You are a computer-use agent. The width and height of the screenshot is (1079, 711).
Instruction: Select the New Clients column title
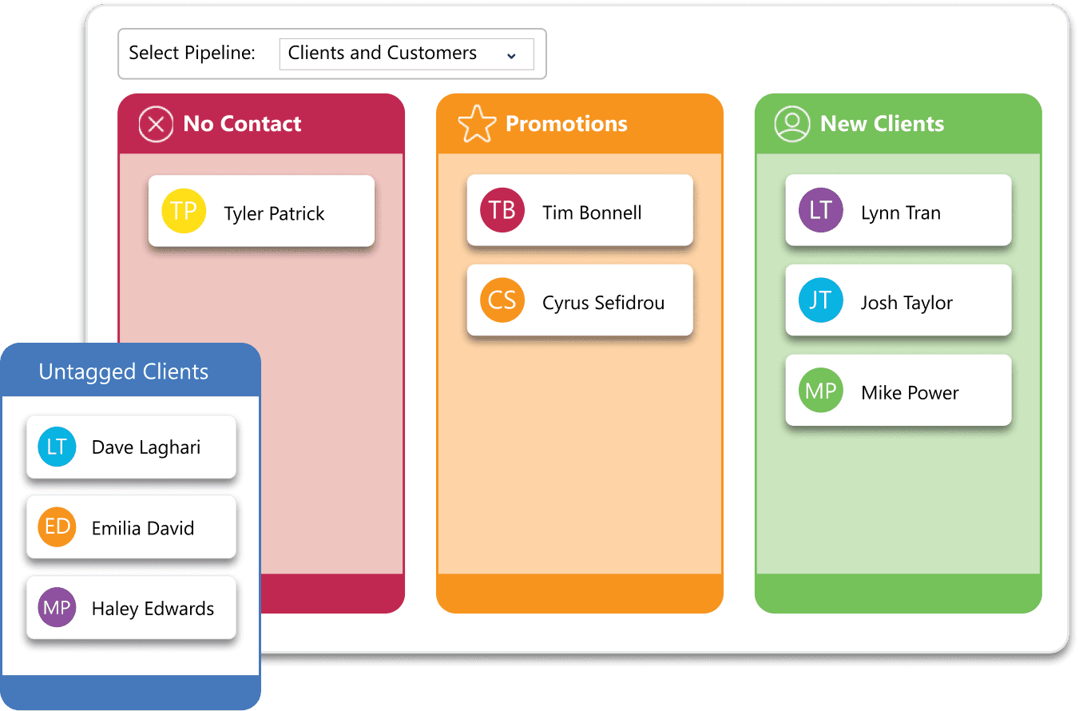[882, 124]
